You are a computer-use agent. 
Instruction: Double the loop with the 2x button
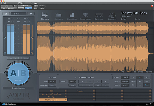pyautogui.click(x=105, y=85)
